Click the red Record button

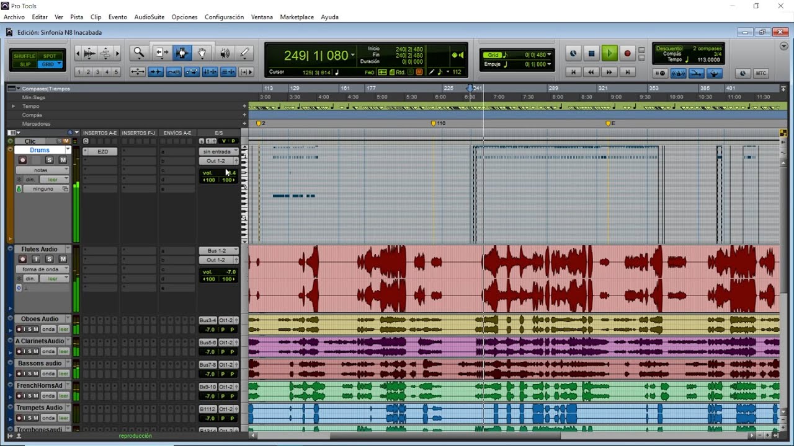click(x=627, y=54)
